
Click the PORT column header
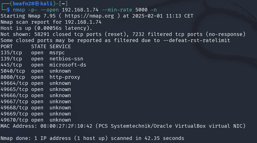(7, 46)
